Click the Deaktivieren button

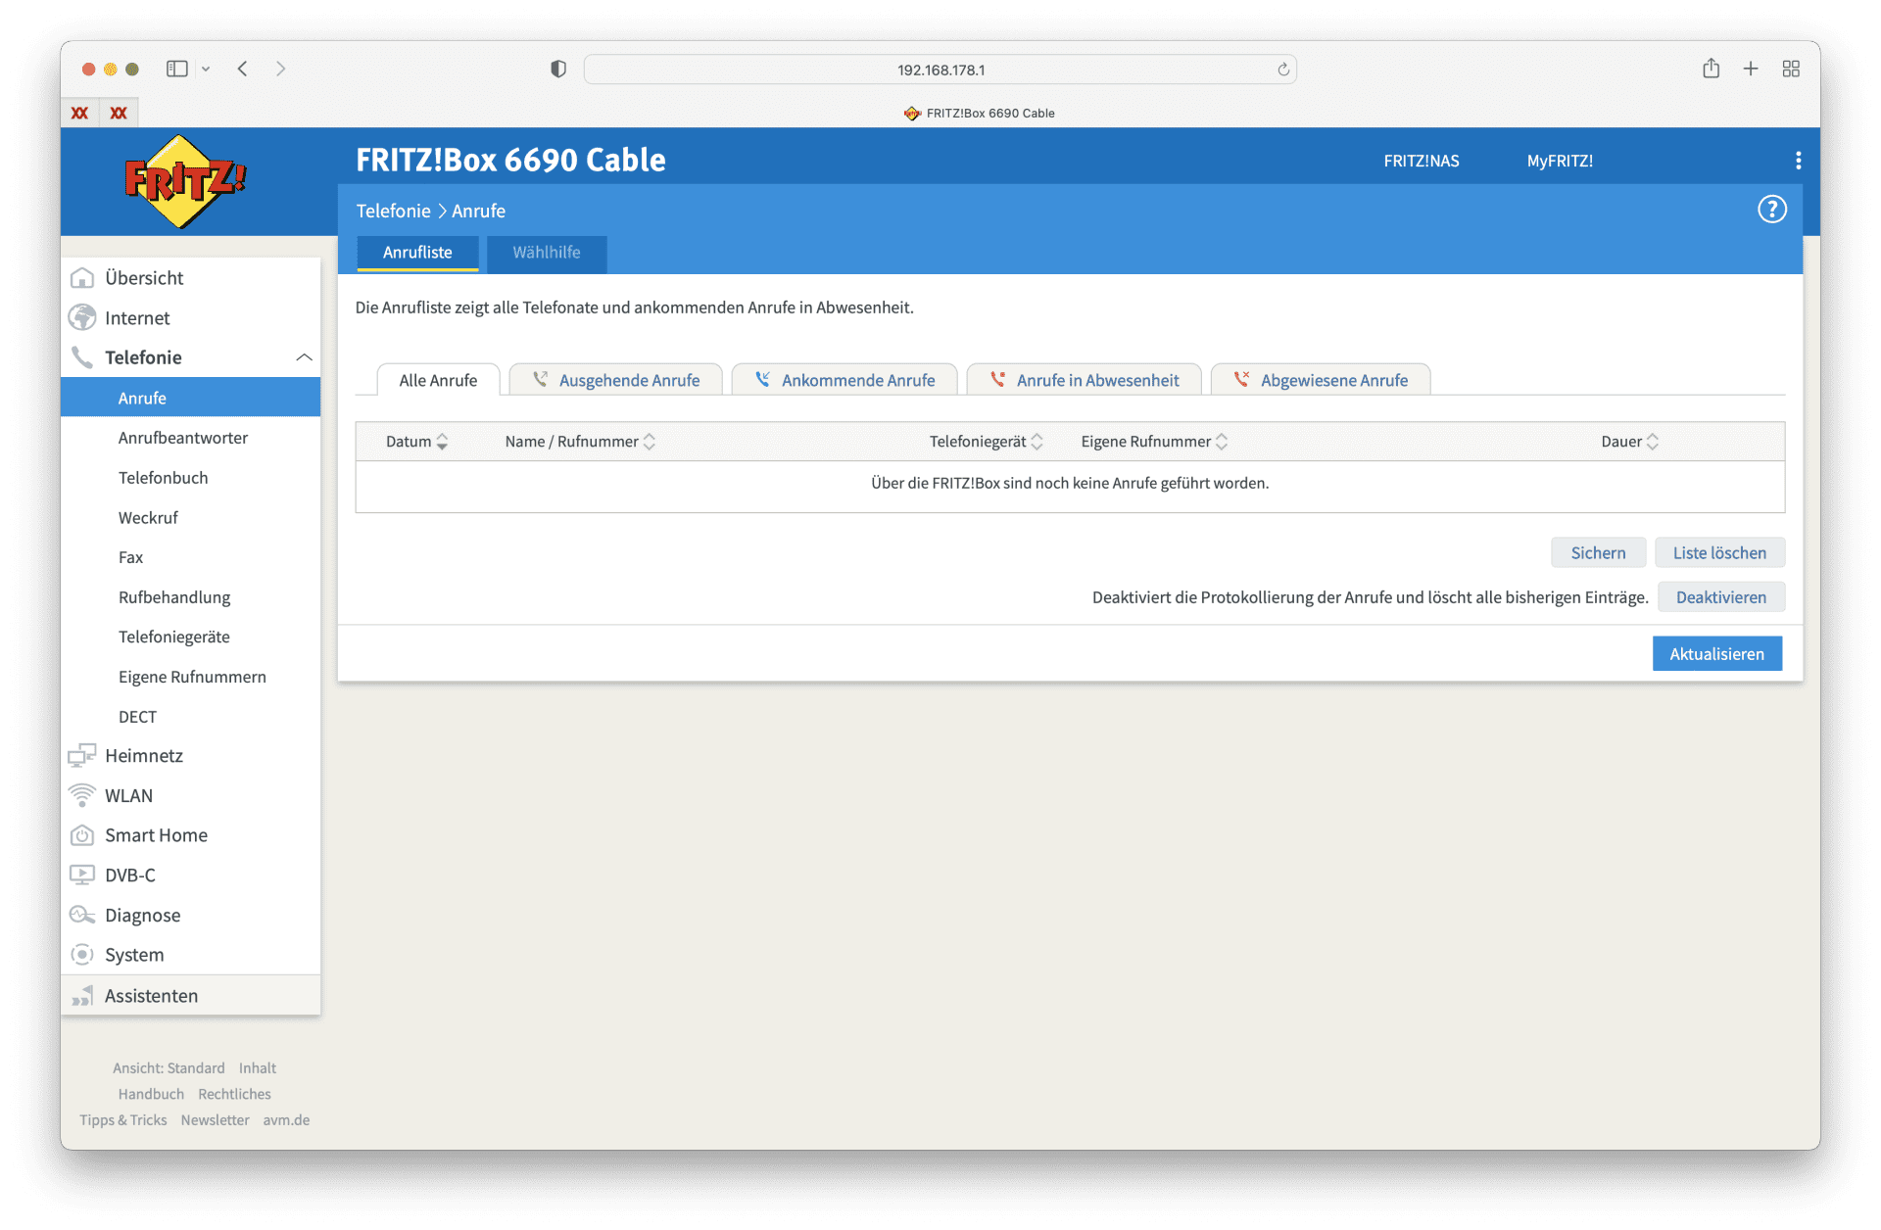(1721, 597)
